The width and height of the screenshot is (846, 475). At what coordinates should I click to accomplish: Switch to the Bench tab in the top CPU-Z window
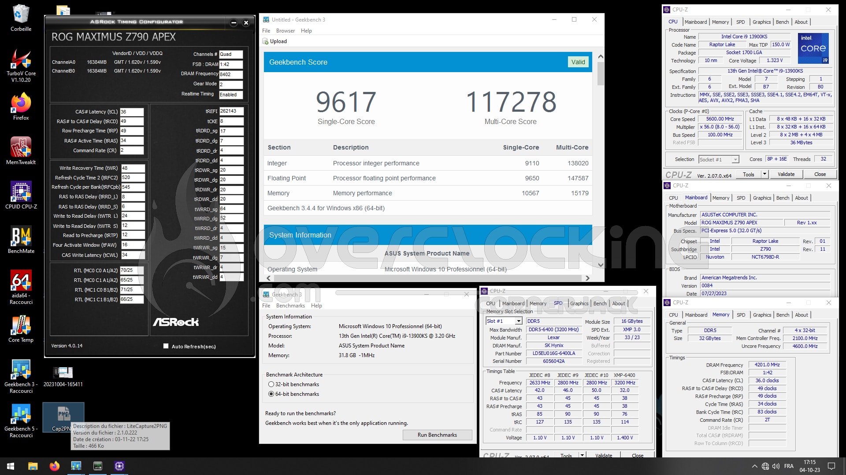[x=782, y=22]
